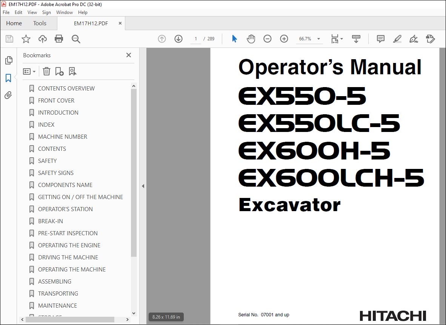Collapse the navigation pane arrow
Screen dimensions: 446x325
pos(143,186)
